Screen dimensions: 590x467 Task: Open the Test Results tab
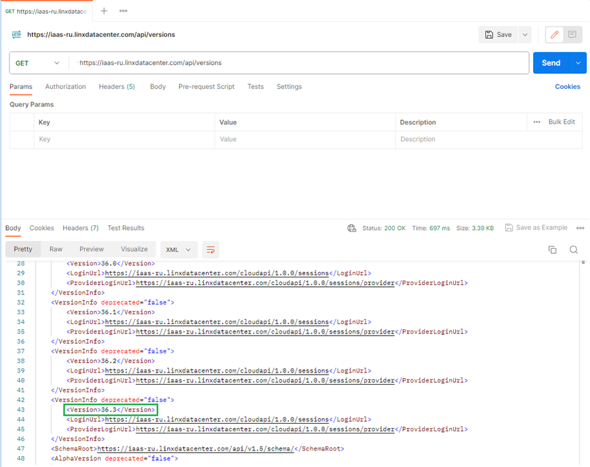(x=126, y=228)
